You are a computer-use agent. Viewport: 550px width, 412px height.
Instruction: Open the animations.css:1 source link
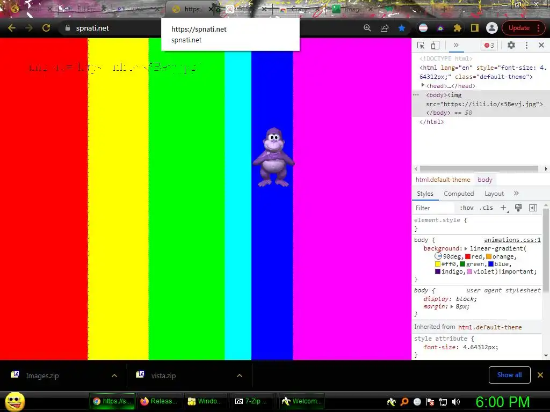[x=512, y=240]
